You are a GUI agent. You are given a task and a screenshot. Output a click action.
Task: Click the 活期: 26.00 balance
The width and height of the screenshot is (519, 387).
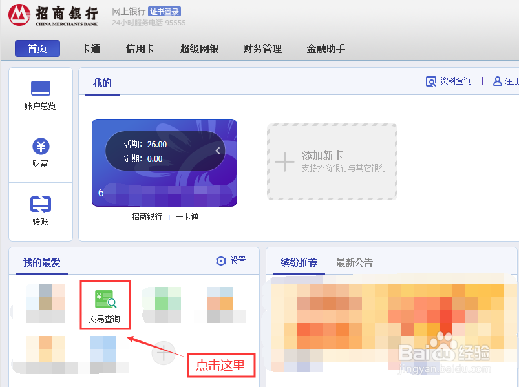click(x=145, y=145)
